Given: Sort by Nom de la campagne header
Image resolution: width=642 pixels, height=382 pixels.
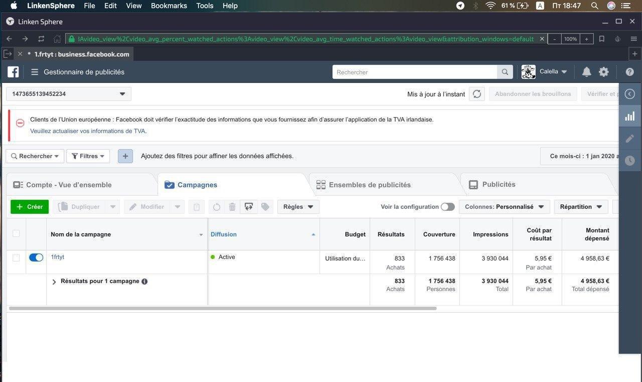Looking at the screenshot, I should [x=127, y=234].
